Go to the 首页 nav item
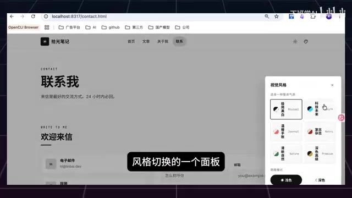Image resolution: width=352 pixels, height=198 pixels. click(131, 42)
